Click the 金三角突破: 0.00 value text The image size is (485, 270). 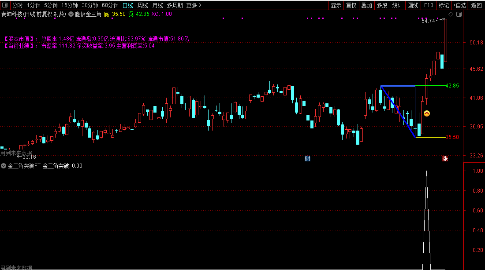[x=63, y=166]
